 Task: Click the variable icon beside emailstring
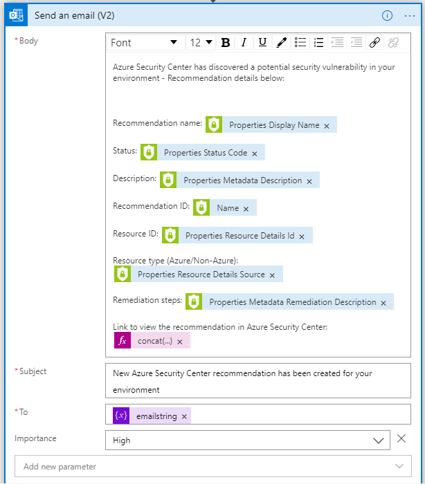(121, 416)
